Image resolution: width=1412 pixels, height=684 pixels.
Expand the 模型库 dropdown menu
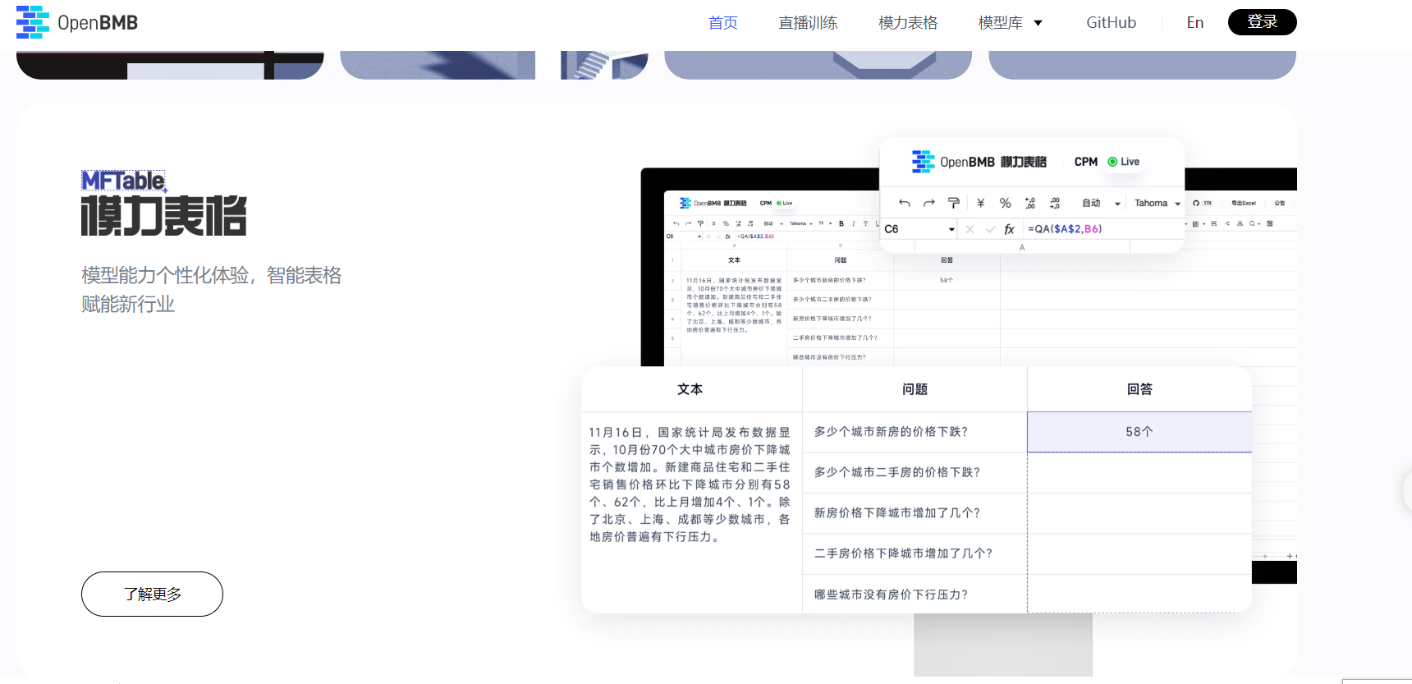tap(1010, 23)
